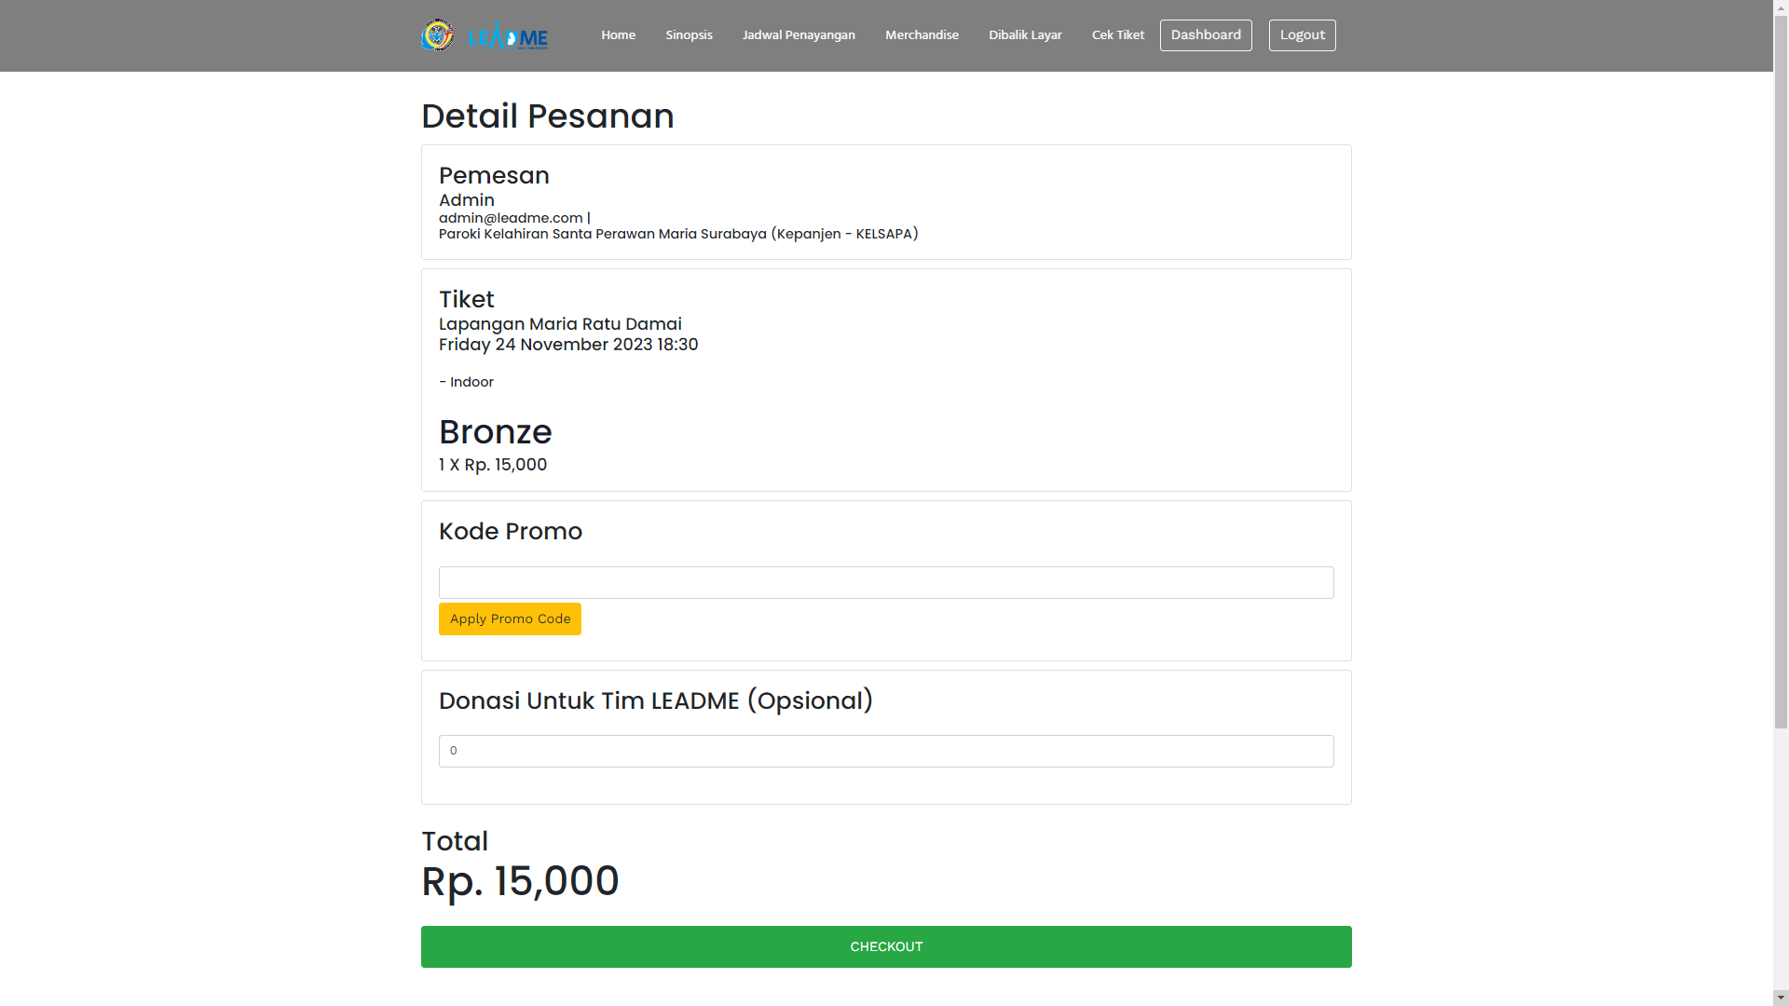This screenshot has width=1789, height=1006.
Task: Click the donation amount field
Action: [x=886, y=752]
